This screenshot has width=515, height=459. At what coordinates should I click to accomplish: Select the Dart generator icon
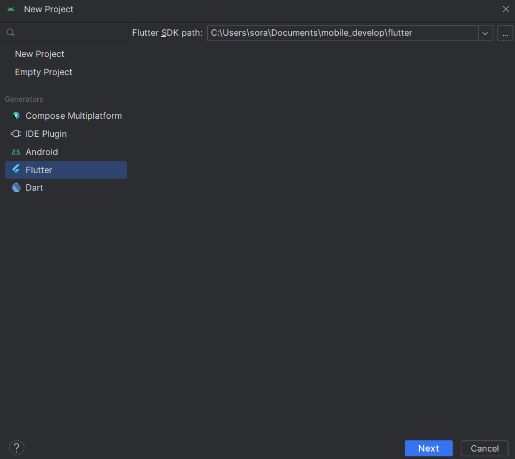[15, 187]
